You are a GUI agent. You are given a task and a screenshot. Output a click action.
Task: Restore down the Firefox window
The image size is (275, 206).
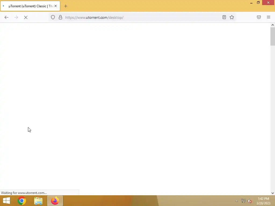[x=258, y=3]
